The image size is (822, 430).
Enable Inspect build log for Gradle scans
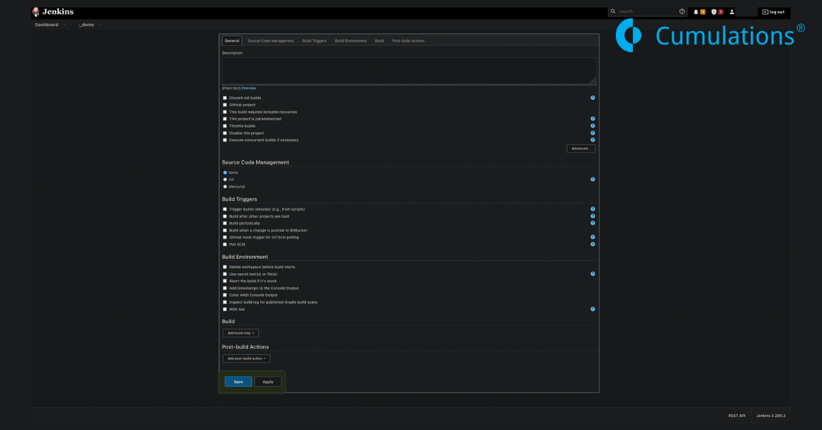tap(225, 302)
